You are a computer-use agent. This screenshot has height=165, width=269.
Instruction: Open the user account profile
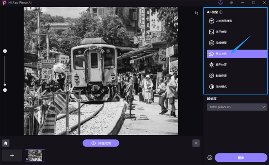220,3
